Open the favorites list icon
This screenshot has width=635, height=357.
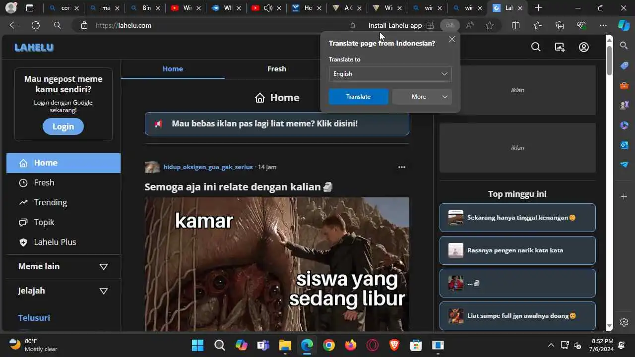coord(538,25)
